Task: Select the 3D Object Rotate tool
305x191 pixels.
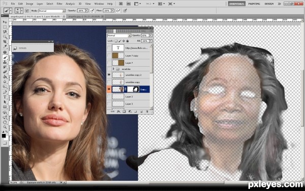Action: pyautogui.click(x=5, y=113)
